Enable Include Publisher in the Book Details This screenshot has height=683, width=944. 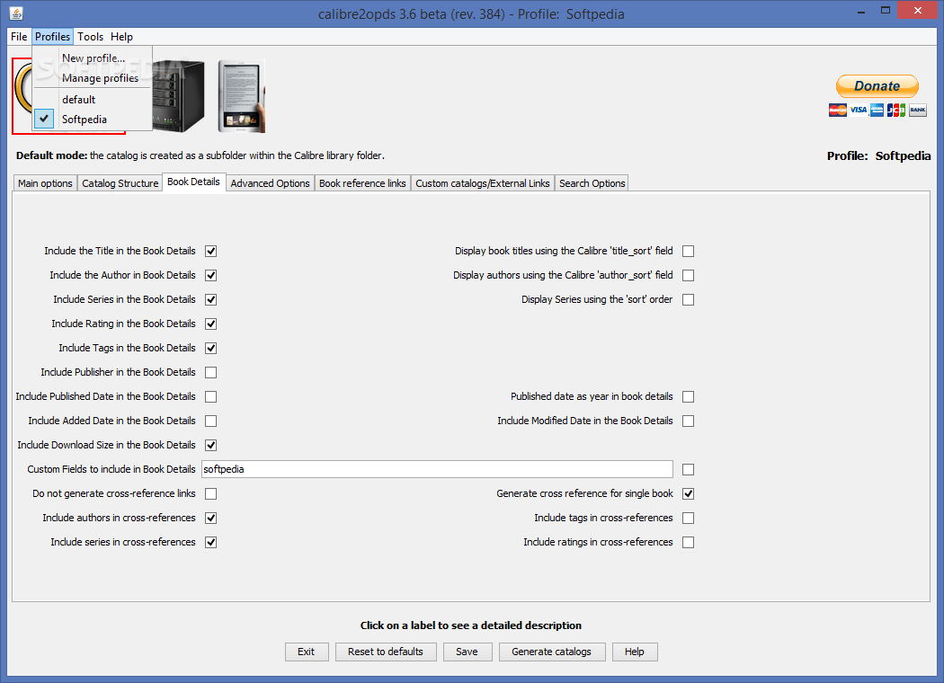[x=210, y=372]
